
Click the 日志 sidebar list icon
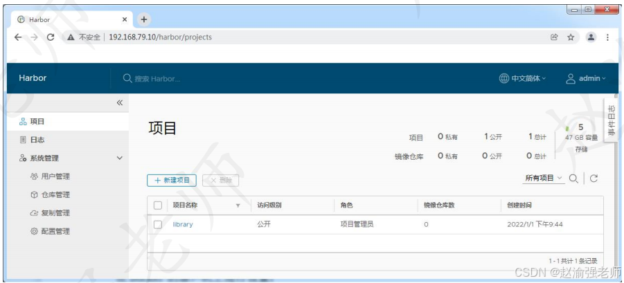[23, 140]
